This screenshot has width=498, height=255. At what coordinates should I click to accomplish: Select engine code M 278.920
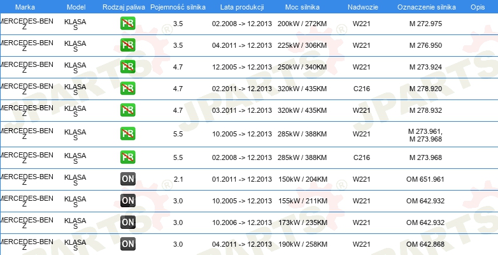coord(425,89)
